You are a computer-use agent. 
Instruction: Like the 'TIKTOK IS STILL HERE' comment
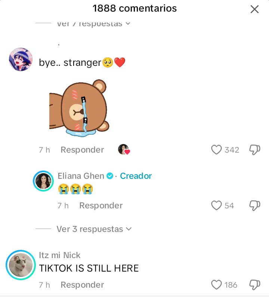(x=216, y=285)
